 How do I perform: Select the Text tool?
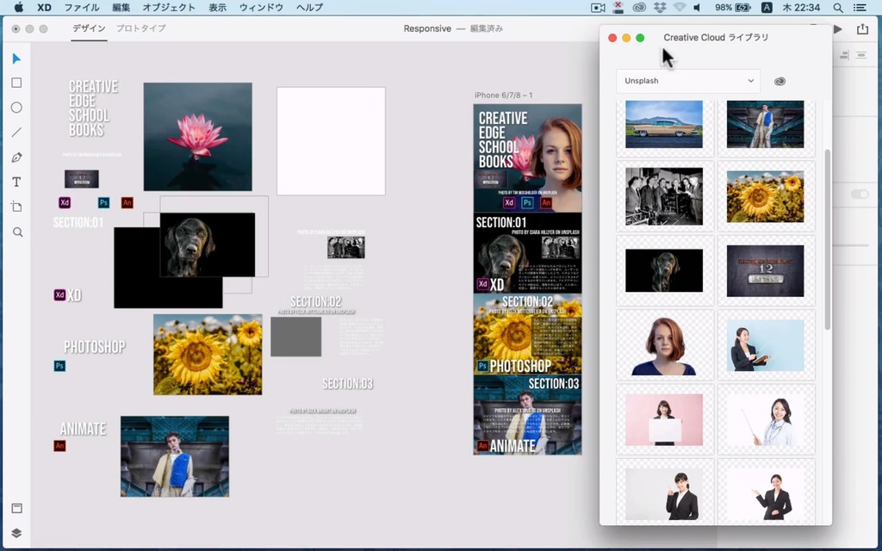[17, 183]
